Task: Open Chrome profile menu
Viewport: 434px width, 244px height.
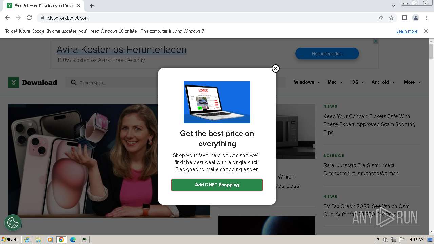Action: click(x=416, y=18)
